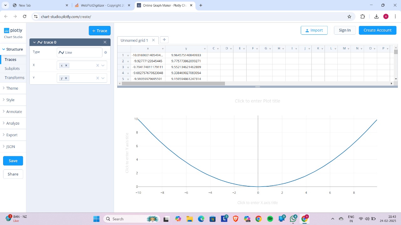This screenshot has width=401, height=225.
Task: Click the Windows Start button
Action: coord(96,219)
